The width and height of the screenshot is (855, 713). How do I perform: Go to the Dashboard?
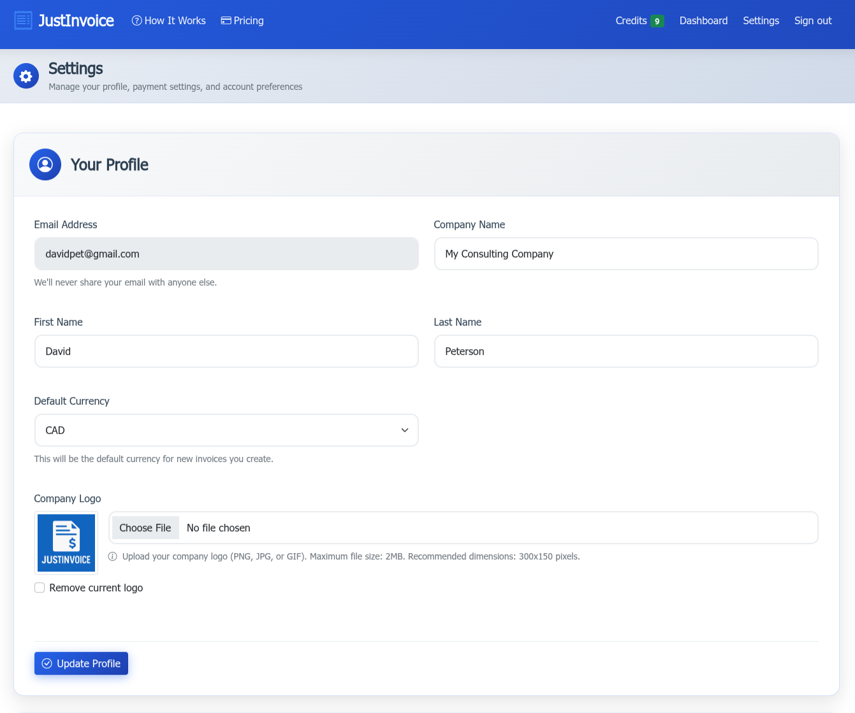(x=703, y=20)
